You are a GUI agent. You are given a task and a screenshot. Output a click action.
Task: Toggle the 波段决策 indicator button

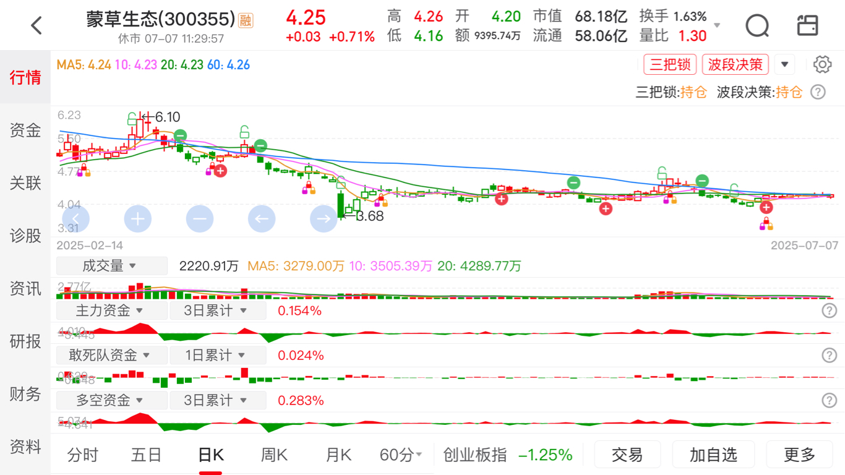[x=735, y=64]
